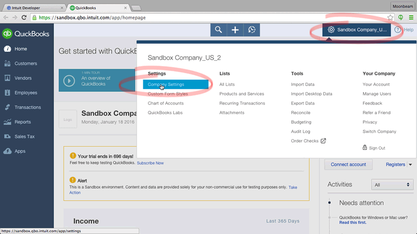Open recent transactions clock icon
The image size is (417, 234).
click(x=252, y=30)
